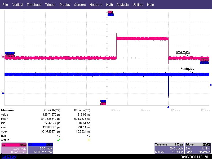The image size is (212, 159).
Task: Select the empty P5 measurement slot
Action: click(x=175, y=110)
